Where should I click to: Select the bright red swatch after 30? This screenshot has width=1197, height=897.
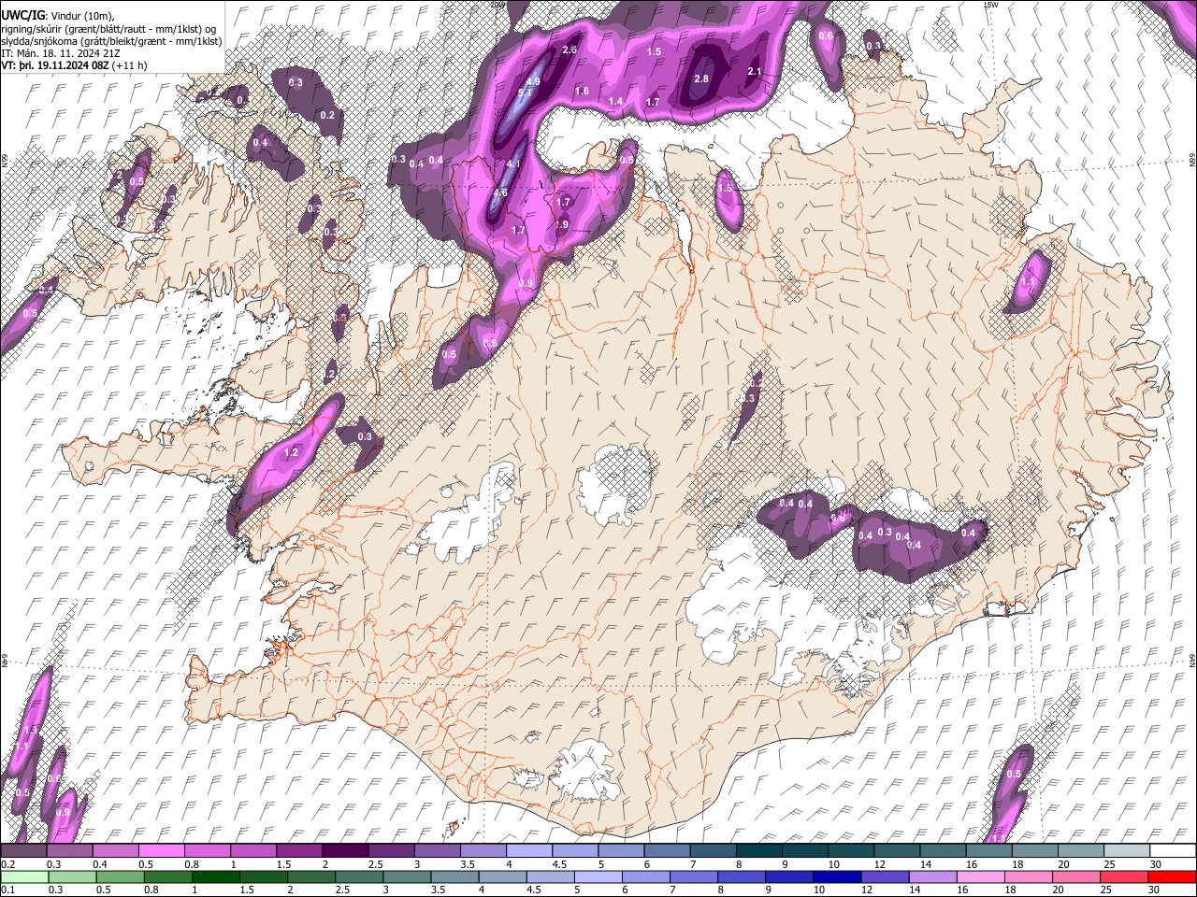click(x=1172, y=876)
